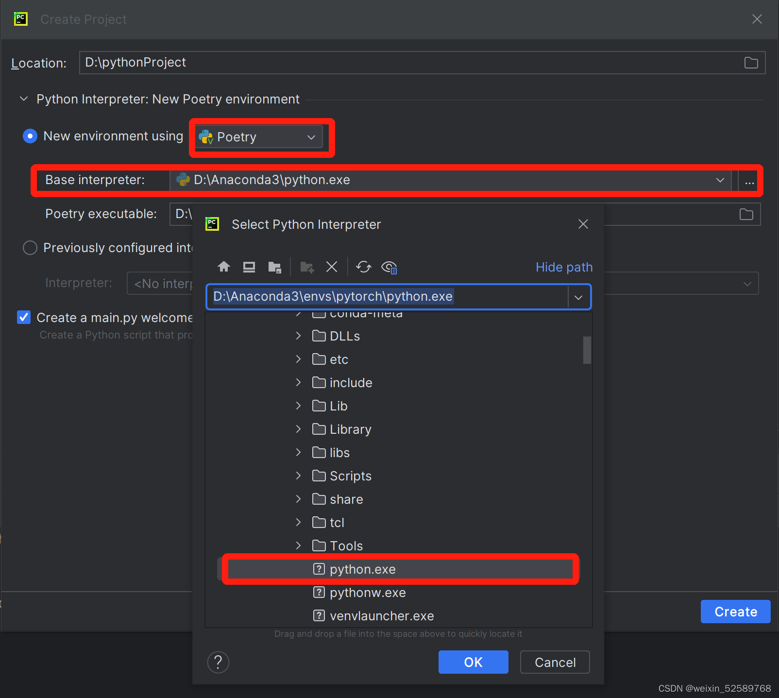Click the venvlauncher.exe file icon

[319, 615]
